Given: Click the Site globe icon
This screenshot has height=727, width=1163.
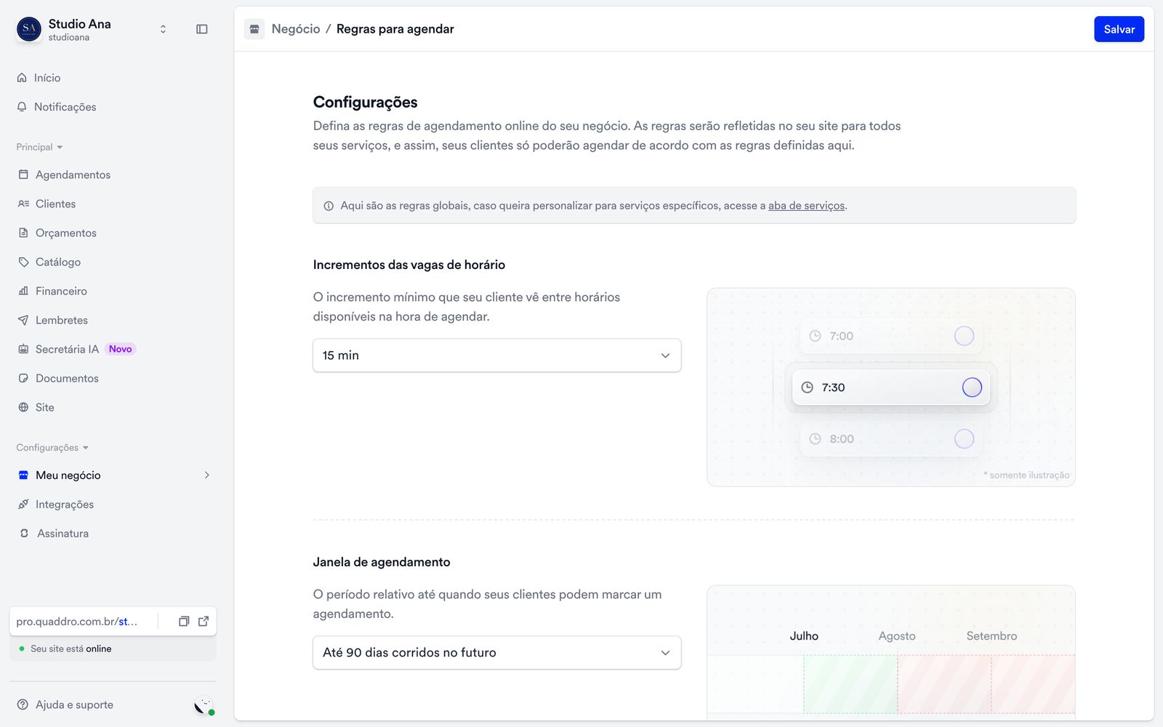Looking at the screenshot, I should click(x=23, y=407).
